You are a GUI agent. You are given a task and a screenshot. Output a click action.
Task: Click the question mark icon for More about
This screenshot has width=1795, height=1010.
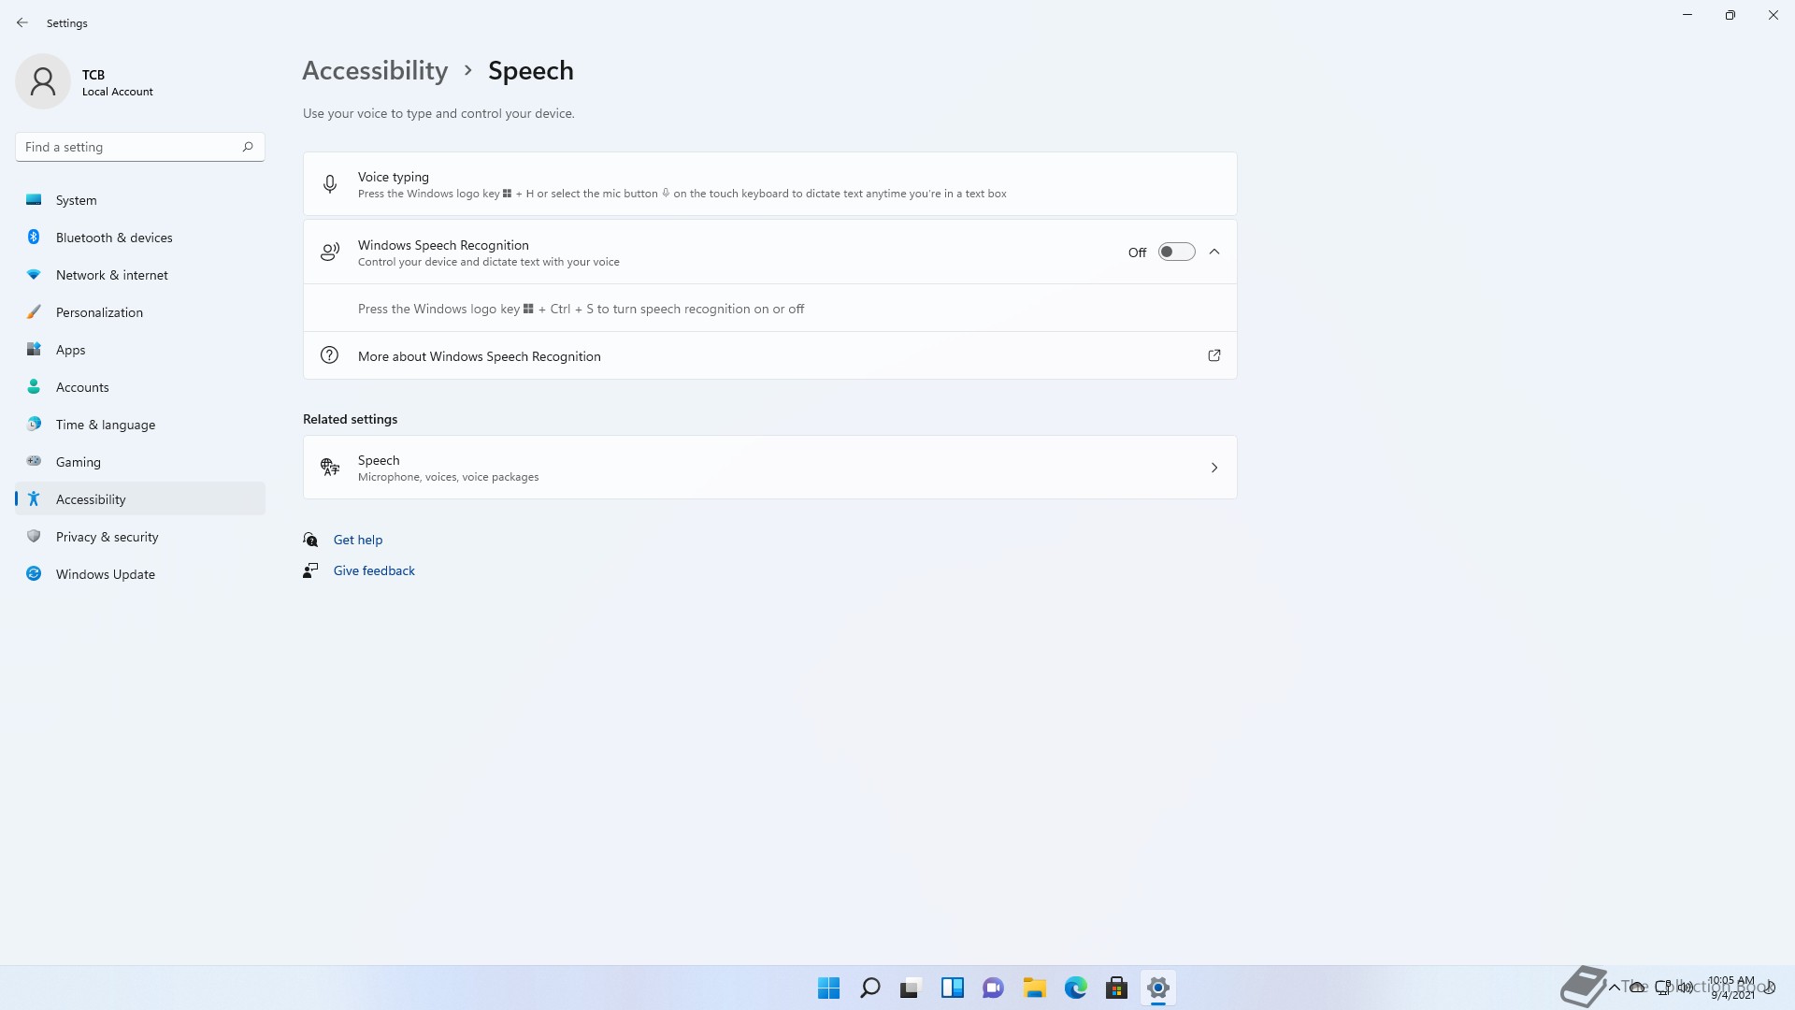330,355
